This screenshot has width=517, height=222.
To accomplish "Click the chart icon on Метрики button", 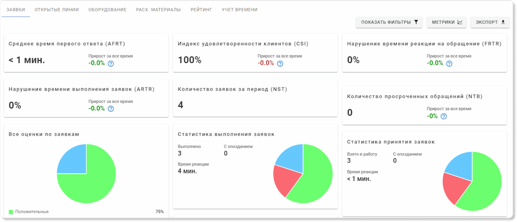I will 460,22.
